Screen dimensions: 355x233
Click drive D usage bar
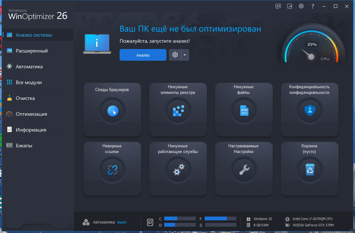[x=180, y=225]
